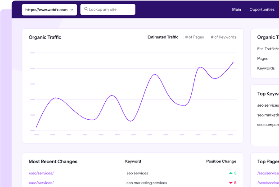279x187 pixels.
Task: Click the Lookup any site field
Action: [110, 9]
